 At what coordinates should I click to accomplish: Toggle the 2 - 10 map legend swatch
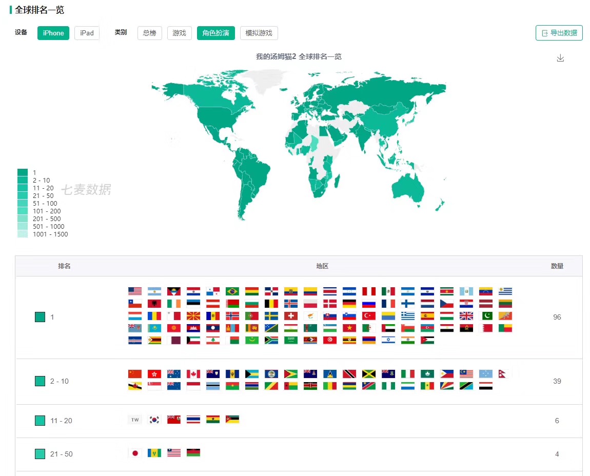point(23,180)
